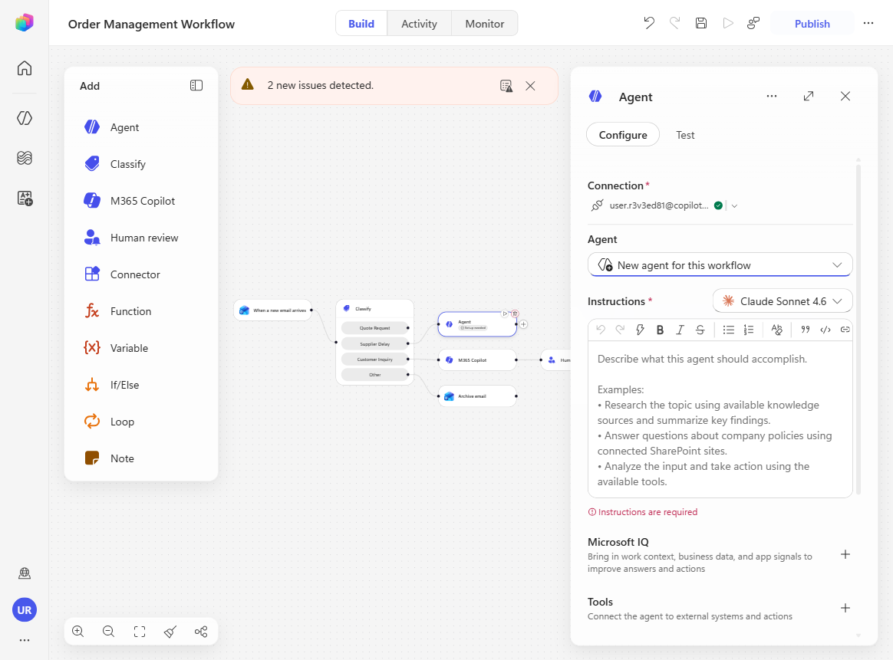This screenshot has height=660, width=893.
Task: Expand the Connection account dropdown
Action: click(735, 206)
